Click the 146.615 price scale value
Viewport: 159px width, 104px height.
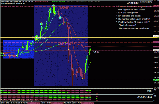click(x=156, y=57)
